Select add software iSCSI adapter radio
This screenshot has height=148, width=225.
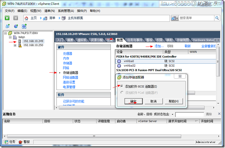tap(122, 86)
